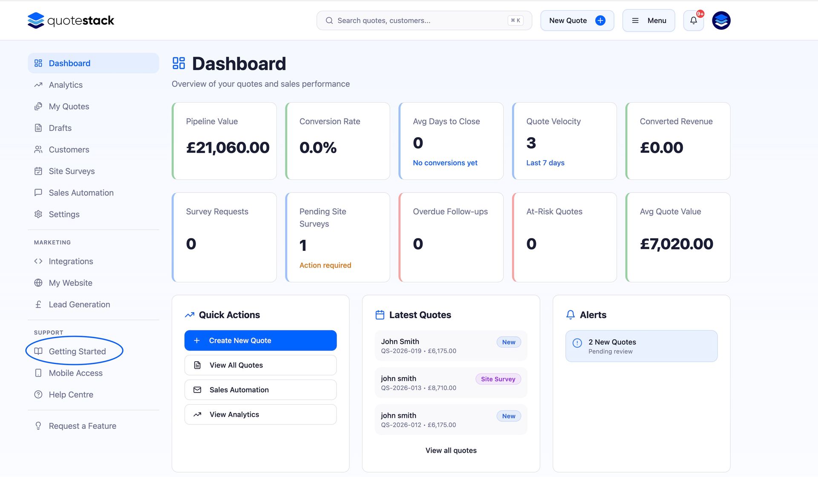
Task: Open the hamburger Menu dropdown
Action: (x=648, y=20)
